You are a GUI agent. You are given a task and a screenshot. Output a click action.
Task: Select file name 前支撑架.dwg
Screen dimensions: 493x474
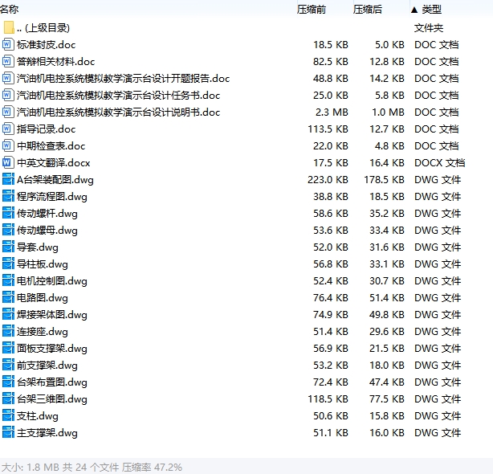(x=47, y=366)
